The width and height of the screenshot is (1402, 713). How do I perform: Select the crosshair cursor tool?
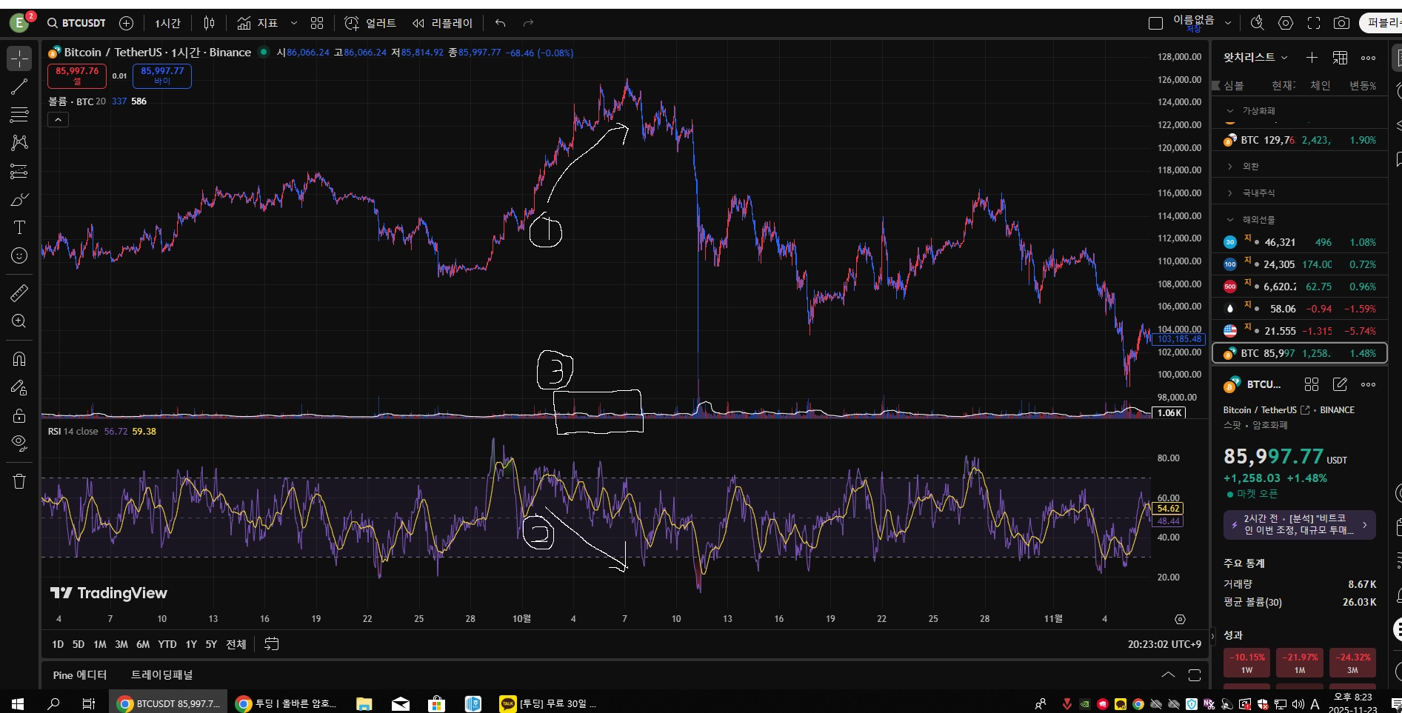click(x=19, y=58)
